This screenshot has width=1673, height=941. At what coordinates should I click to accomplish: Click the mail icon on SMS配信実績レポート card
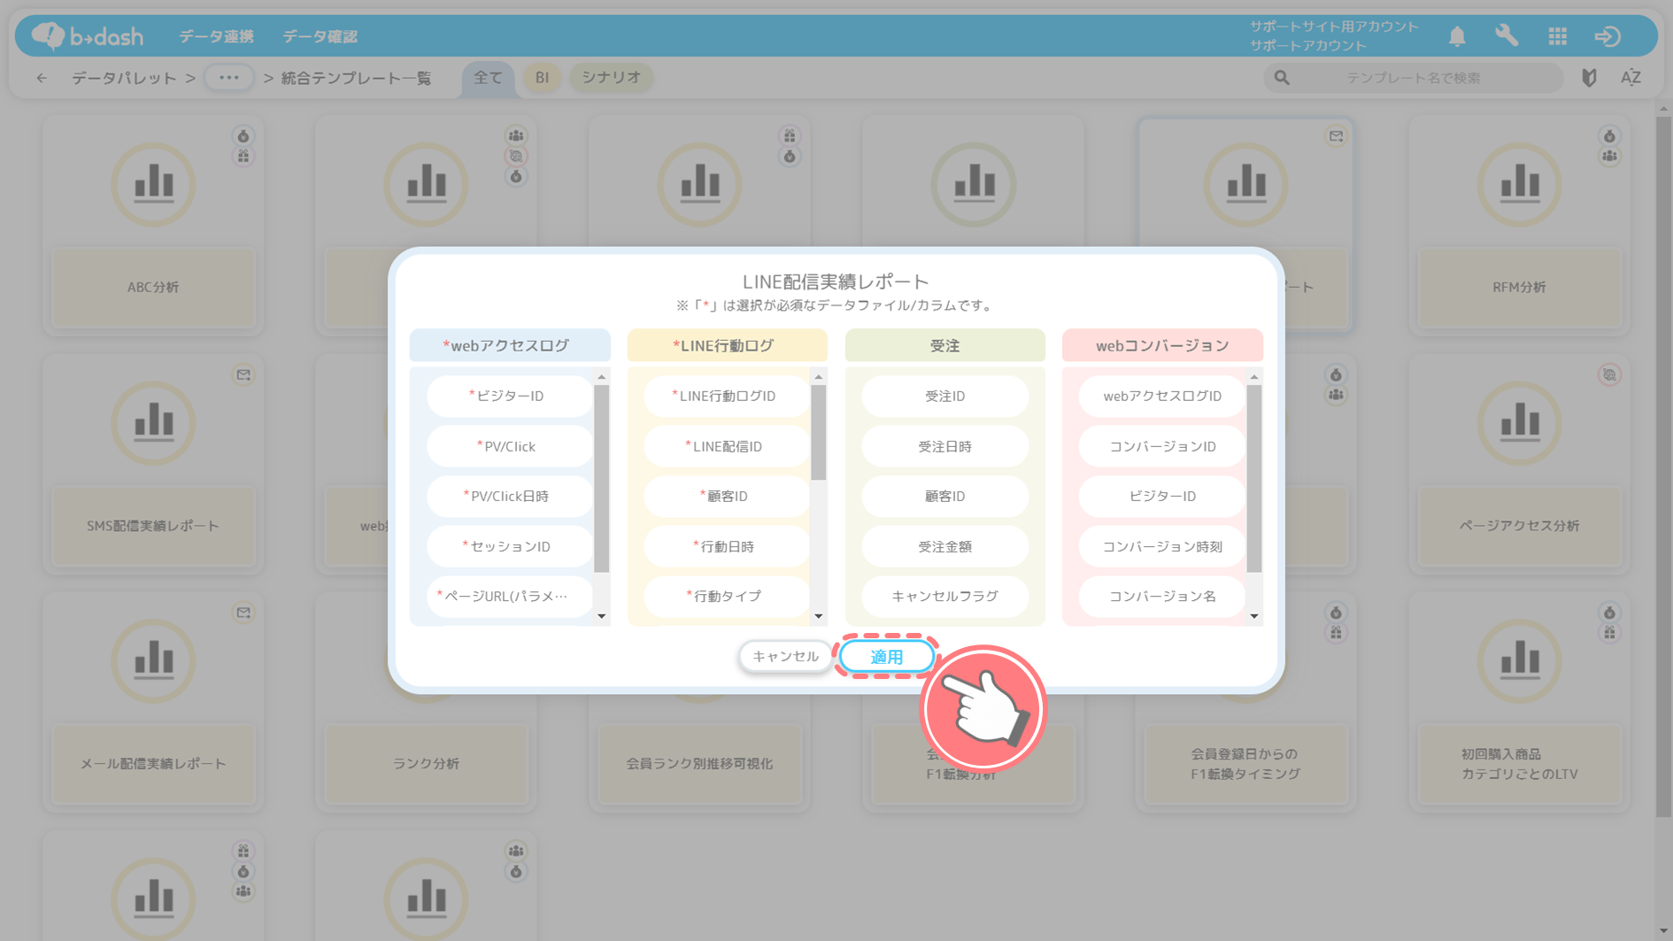point(243,374)
